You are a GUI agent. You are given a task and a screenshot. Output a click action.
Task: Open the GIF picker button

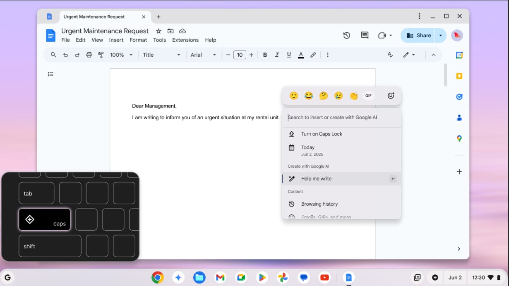(x=368, y=96)
